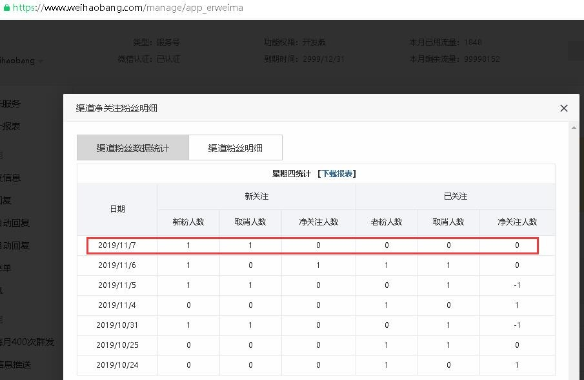Select date cell 2019/11/6
584x380 pixels.
[x=117, y=265]
